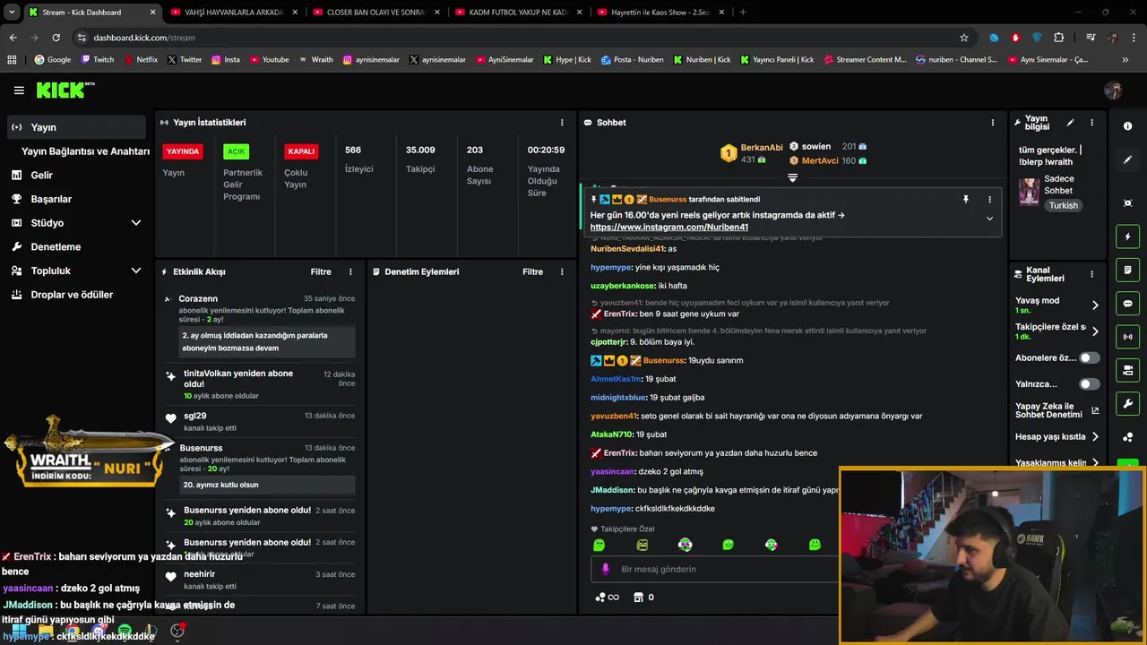Click the Sadece Sohbet category thumbnail

click(x=1029, y=192)
